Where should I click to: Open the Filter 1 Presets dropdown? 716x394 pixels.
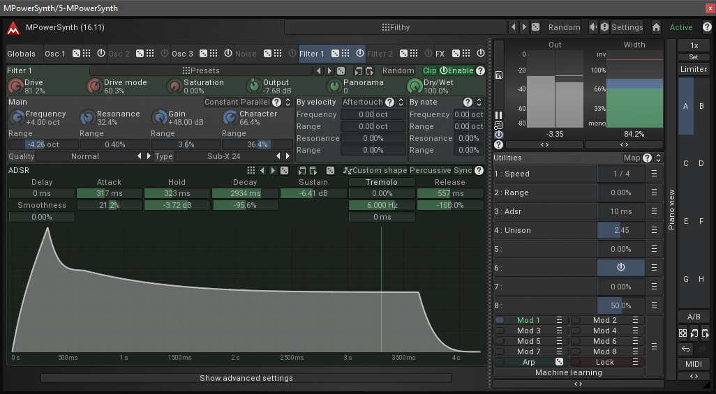(200, 70)
